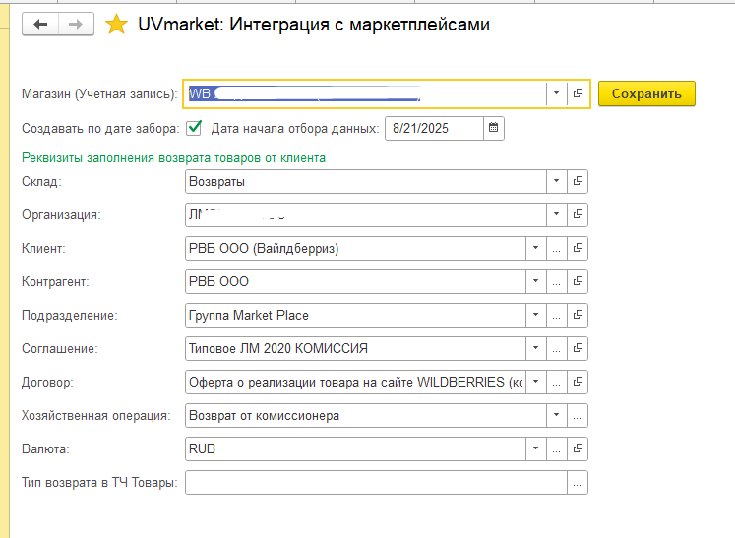Open the Клиент record form icon
The image size is (735, 538).
(x=578, y=248)
